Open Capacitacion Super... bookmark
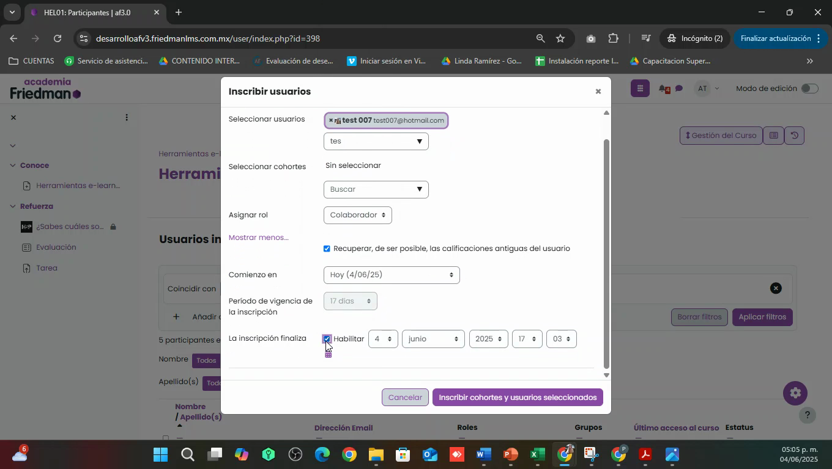Viewport: 832px width, 469px height. point(670,61)
